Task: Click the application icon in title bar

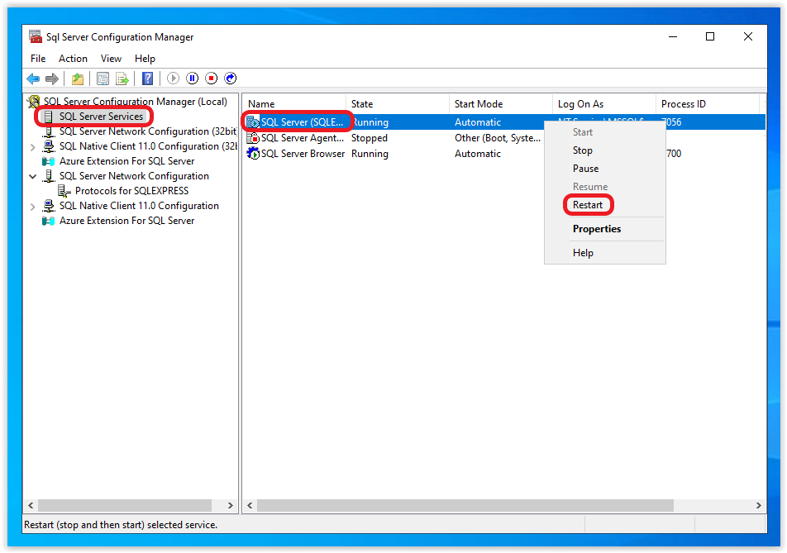Action: [x=36, y=36]
